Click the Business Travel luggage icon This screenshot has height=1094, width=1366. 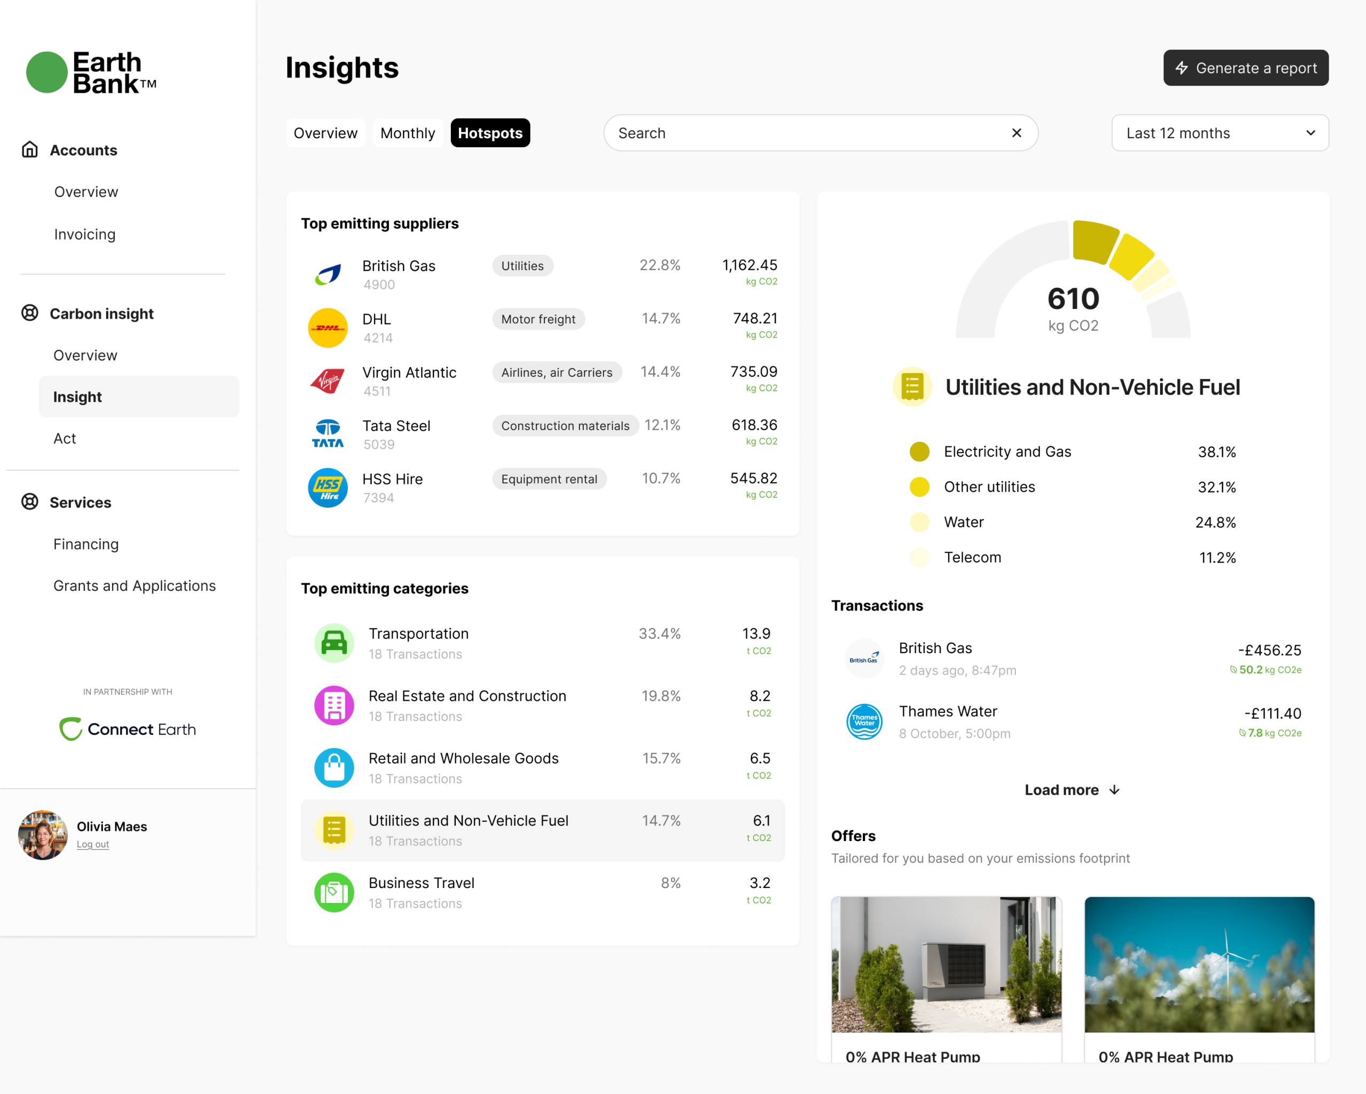click(x=334, y=892)
